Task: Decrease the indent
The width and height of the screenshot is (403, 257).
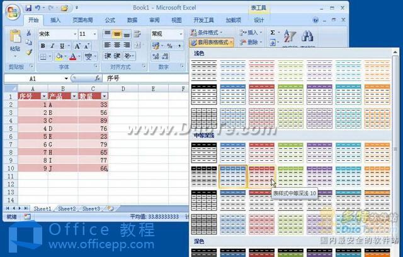Action: (x=108, y=56)
